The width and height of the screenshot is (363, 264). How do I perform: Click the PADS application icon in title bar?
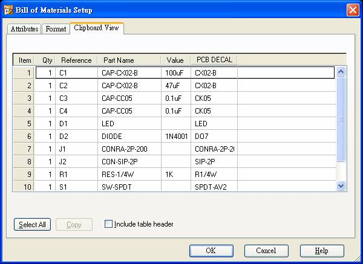pos(8,9)
